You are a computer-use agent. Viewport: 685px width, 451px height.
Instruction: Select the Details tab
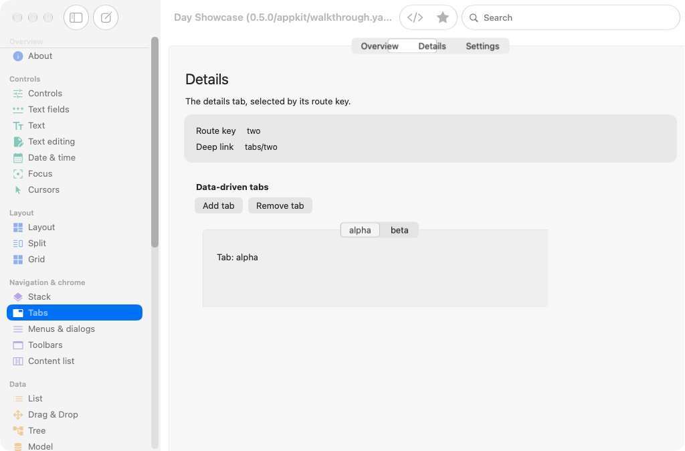(x=432, y=46)
